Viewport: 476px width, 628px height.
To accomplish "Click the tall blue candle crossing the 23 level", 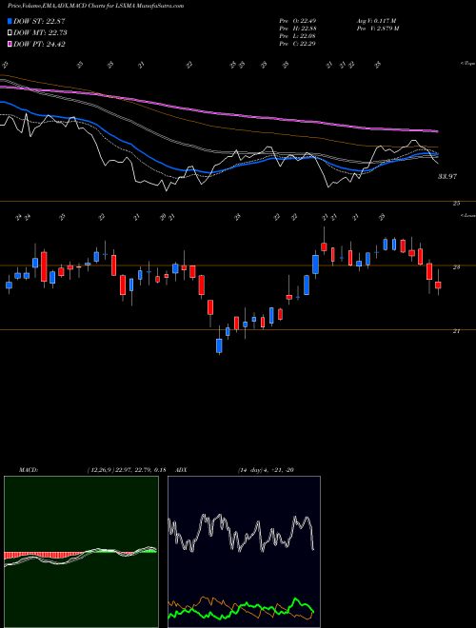I will tap(316, 265).
